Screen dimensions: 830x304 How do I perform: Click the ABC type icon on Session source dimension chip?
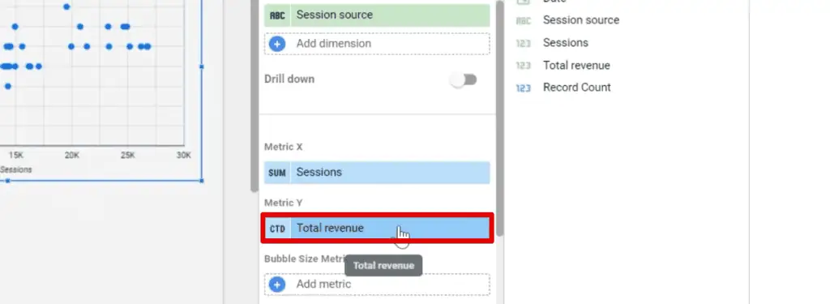[277, 15]
